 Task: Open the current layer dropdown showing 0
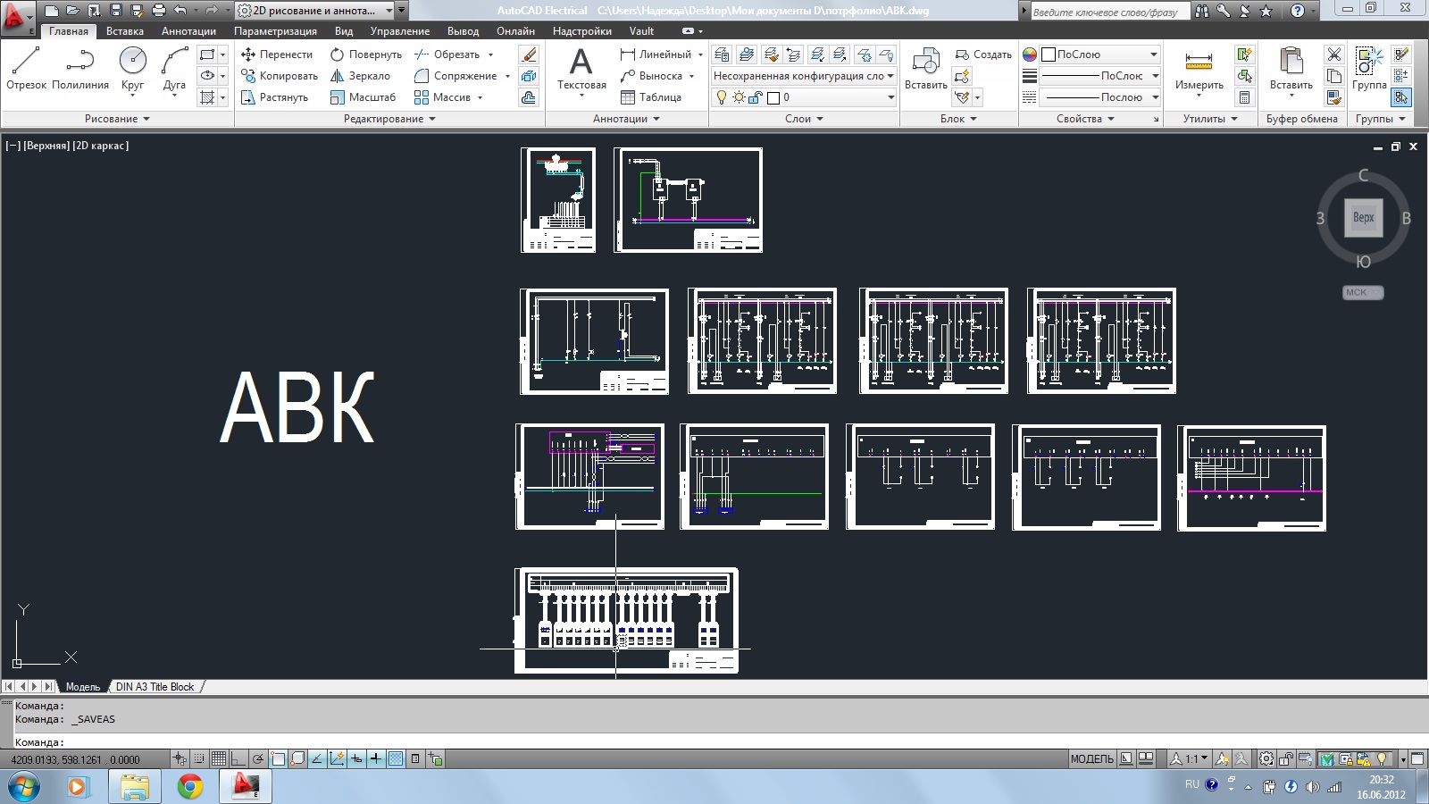pos(803,97)
